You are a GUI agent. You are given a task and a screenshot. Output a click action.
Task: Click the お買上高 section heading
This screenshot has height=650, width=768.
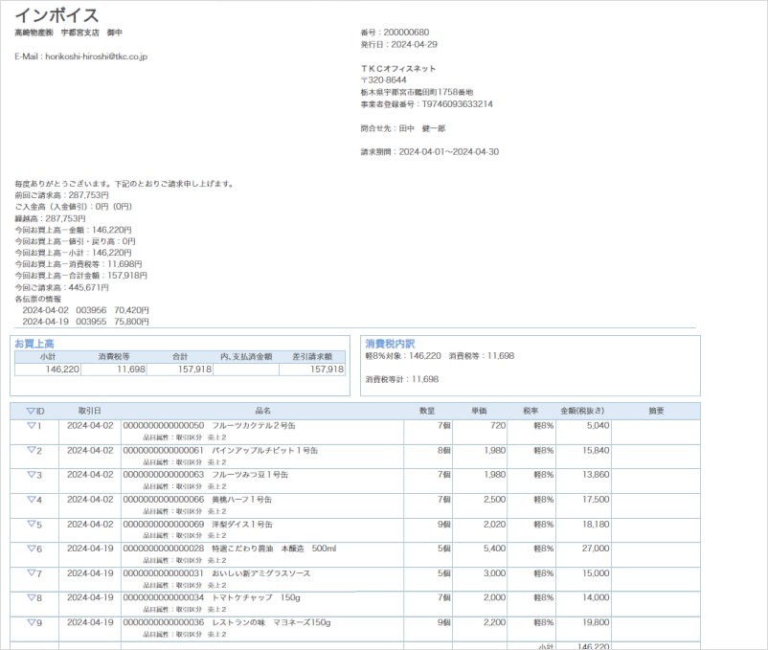(34, 344)
